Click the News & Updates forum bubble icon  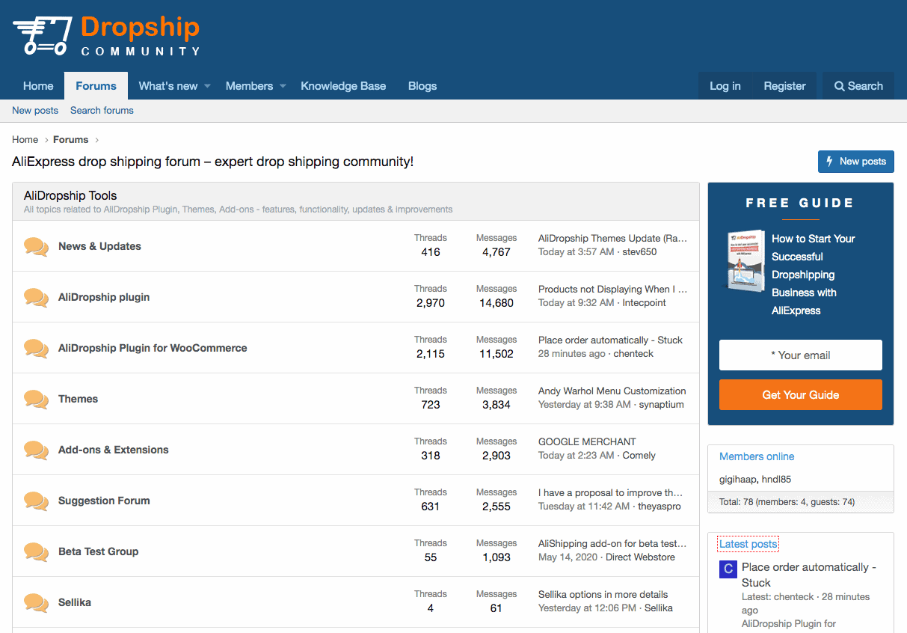[36, 246]
